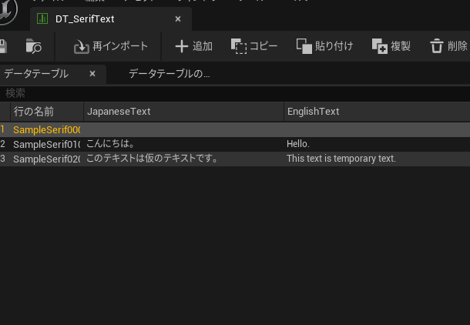470x325 pixels.
Task: Close the DT_SerifText tab
Action: [x=178, y=19]
